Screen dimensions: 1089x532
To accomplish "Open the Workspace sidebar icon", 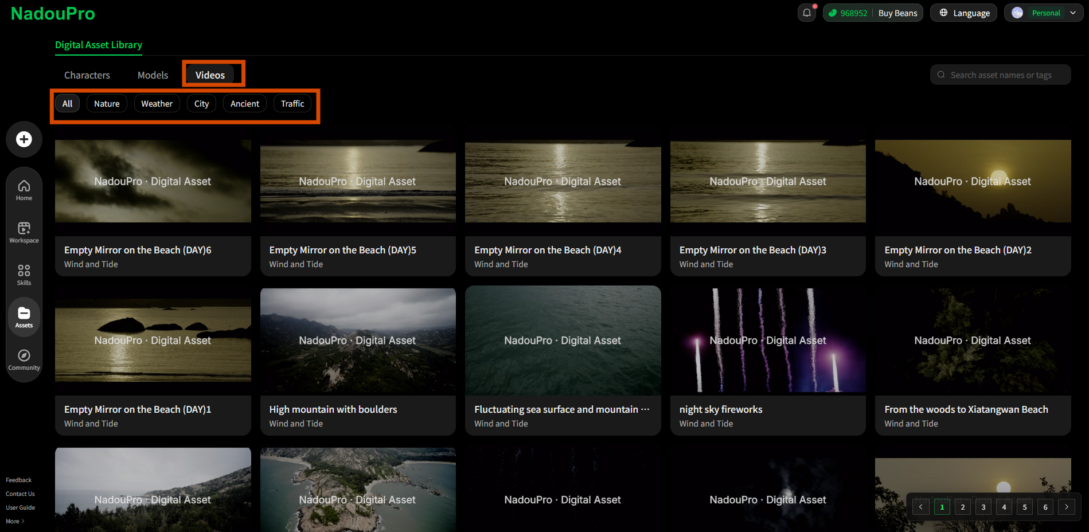I will [x=24, y=233].
